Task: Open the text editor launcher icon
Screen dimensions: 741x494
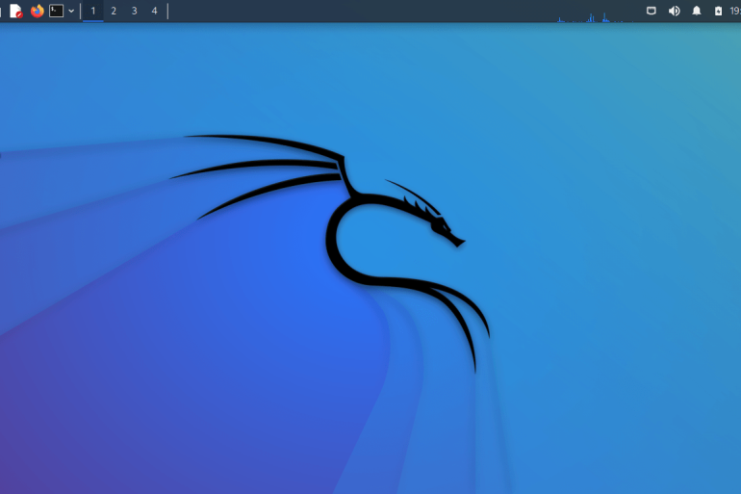Action: (x=16, y=11)
